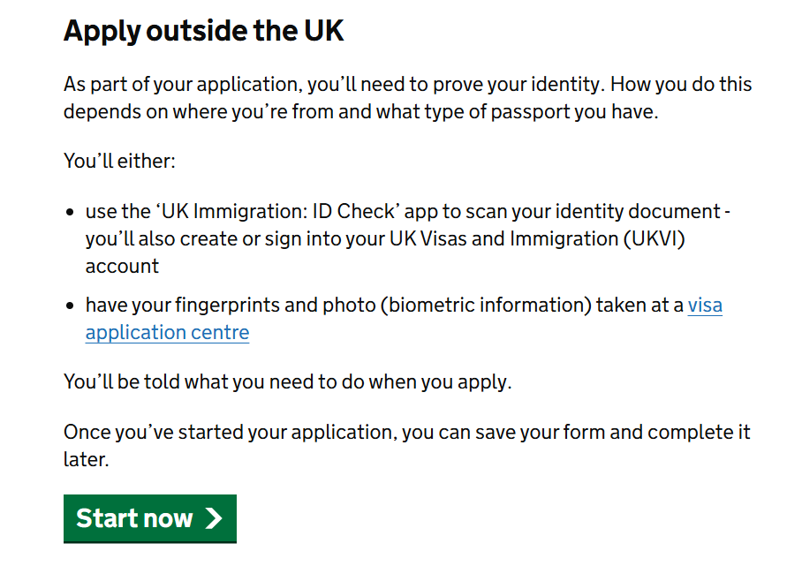Open the visa application centre link
Image resolution: width=787 pixels, height=566 pixels.
[704, 306]
